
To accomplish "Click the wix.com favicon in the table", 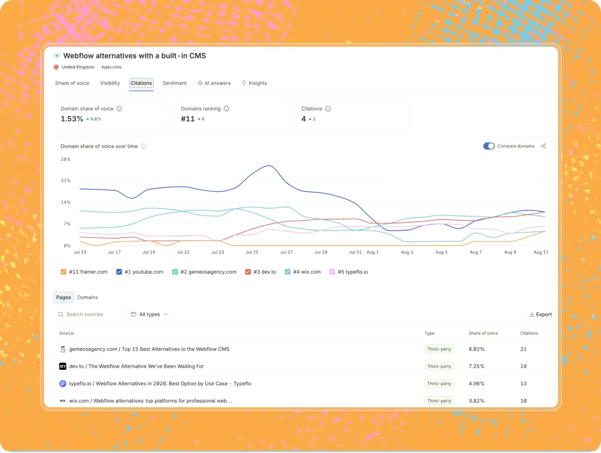I will tap(63, 401).
